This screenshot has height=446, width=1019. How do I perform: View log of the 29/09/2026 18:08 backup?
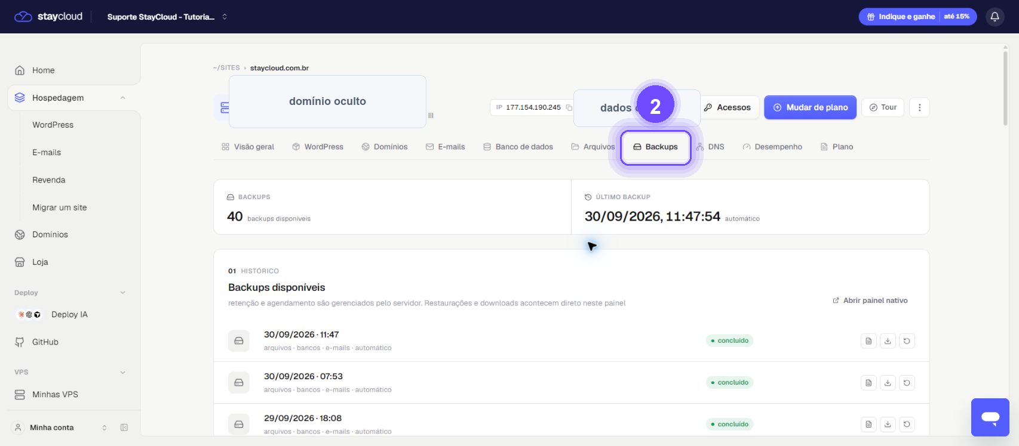click(868, 425)
